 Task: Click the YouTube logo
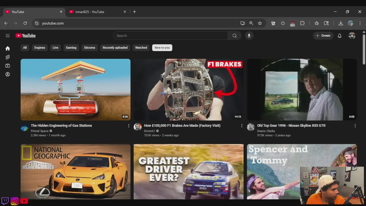tap(25, 36)
